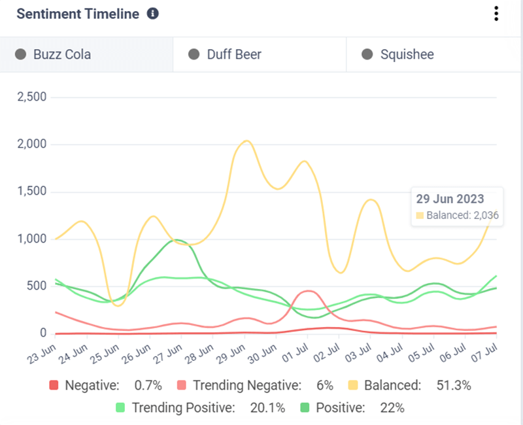Open the three-dot chart options menu
Viewport: 523px width, 425px height.
496,14
